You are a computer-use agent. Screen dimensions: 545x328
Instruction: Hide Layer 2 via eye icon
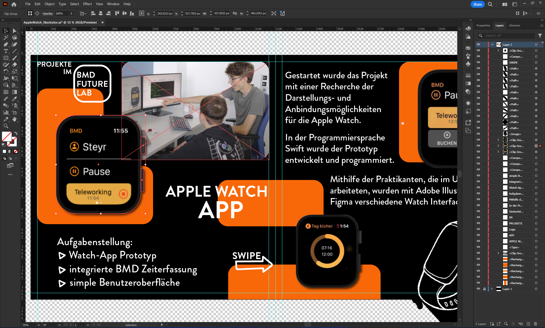[x=479, y=45]
